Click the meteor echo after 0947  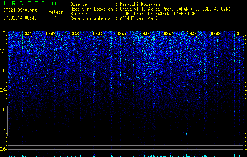click(x=187, y=134)
